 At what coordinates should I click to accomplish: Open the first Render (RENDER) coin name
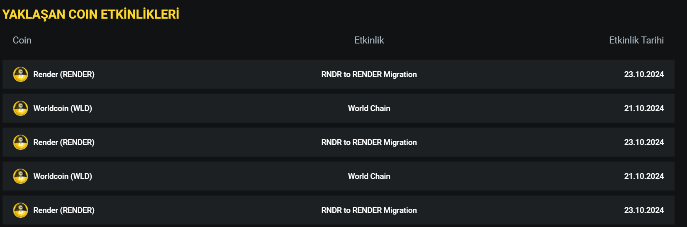point(64,75)
